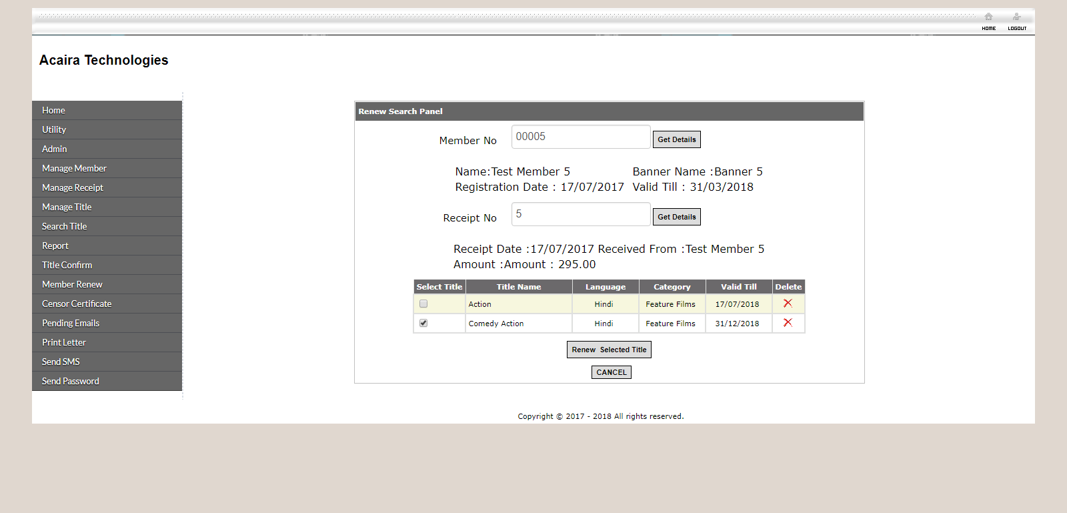This screenshot has width=1067, height=513.
Task: Click the CANCEL button
Action: coord(611,372)
